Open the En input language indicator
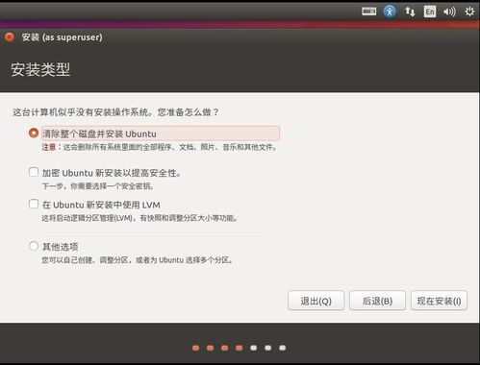The height and width of the screenshot is (365, 480). 430,12
